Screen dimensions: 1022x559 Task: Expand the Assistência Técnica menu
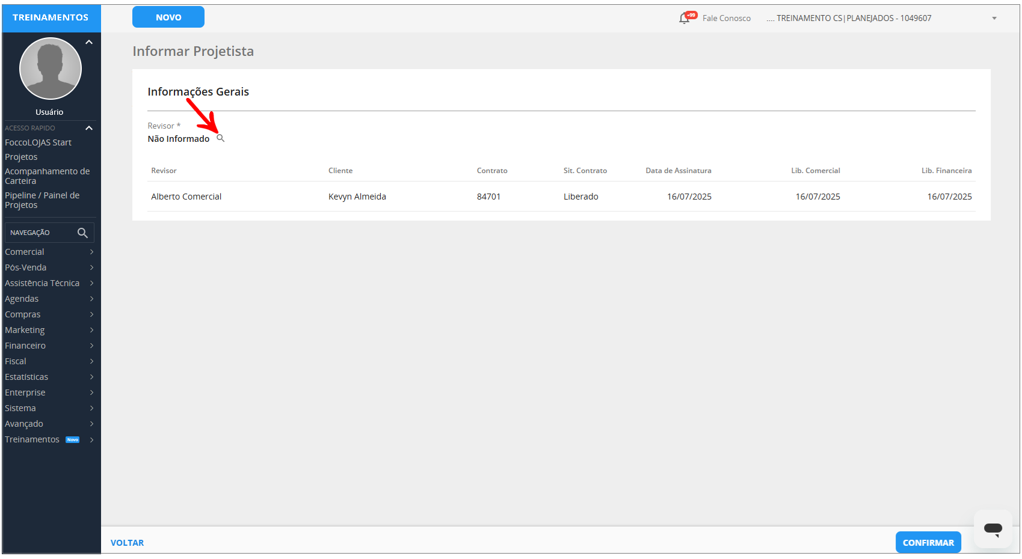coord(48,283)
